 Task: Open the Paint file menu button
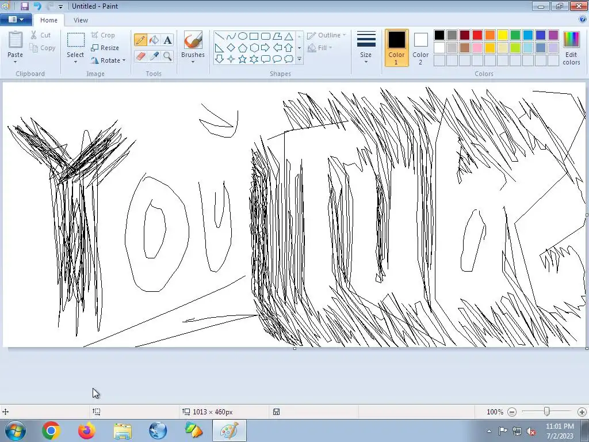click(x=16, y=20)
